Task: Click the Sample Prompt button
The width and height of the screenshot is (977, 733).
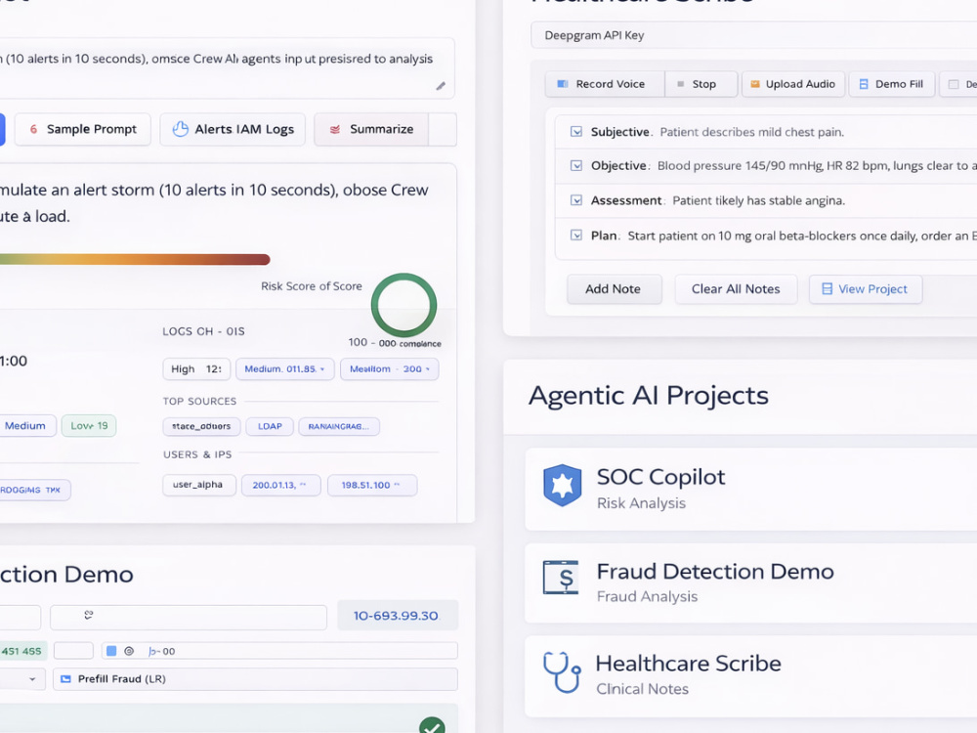Action: pyautogui.click(x=82, y=129)
